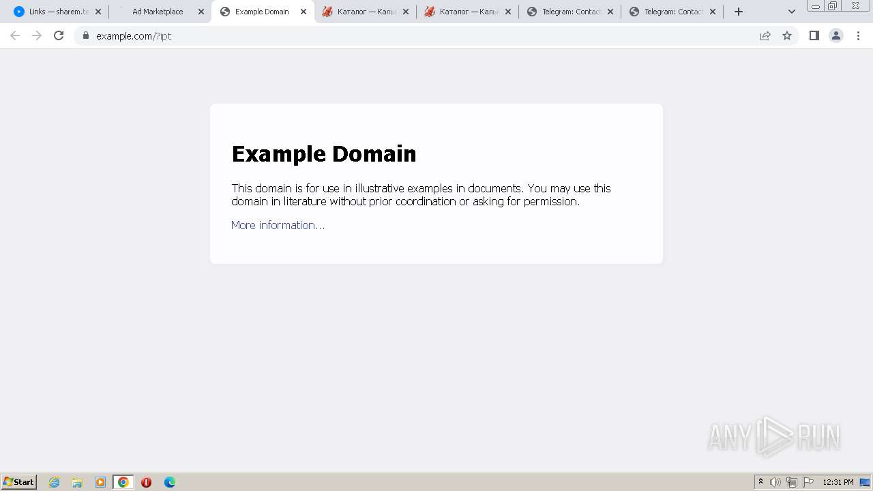873x491 pixels.
Task: Open Chrome's three-dot menu
Action: [x=859, y=35]
